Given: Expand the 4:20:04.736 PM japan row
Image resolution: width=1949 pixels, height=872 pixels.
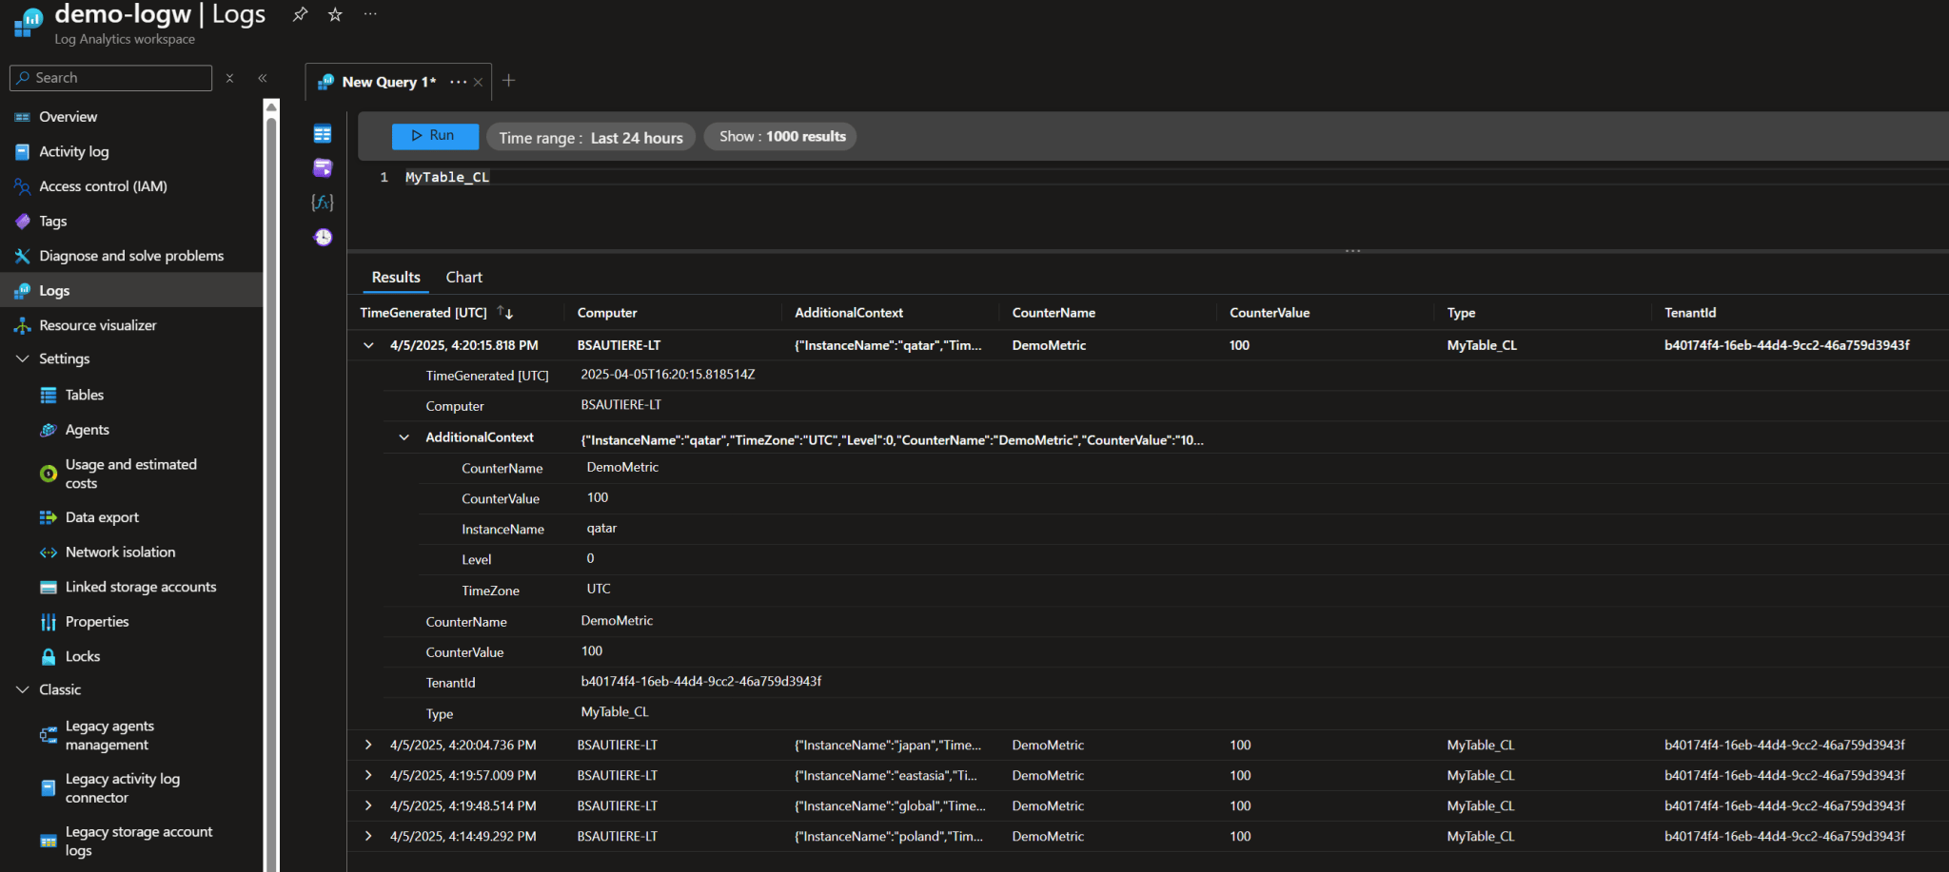Looking at the screenshot, I should (368, 745).
